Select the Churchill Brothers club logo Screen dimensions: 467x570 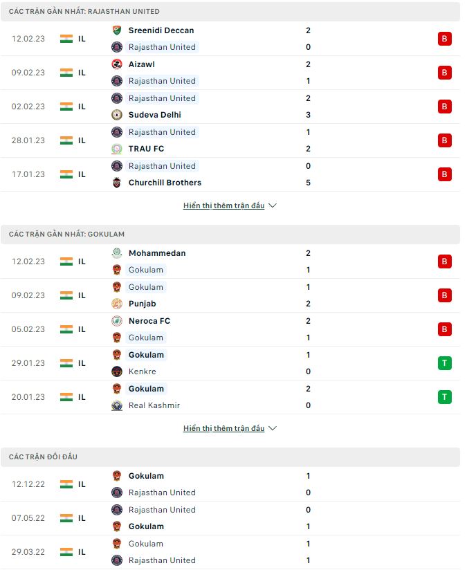click(116, 183)
